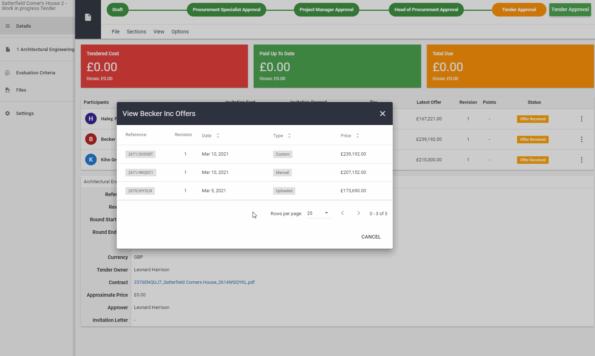Viewport: 595px width, 356px height.
Task: Toggle sorting by the Type column
Action: [x=289, y=135]
